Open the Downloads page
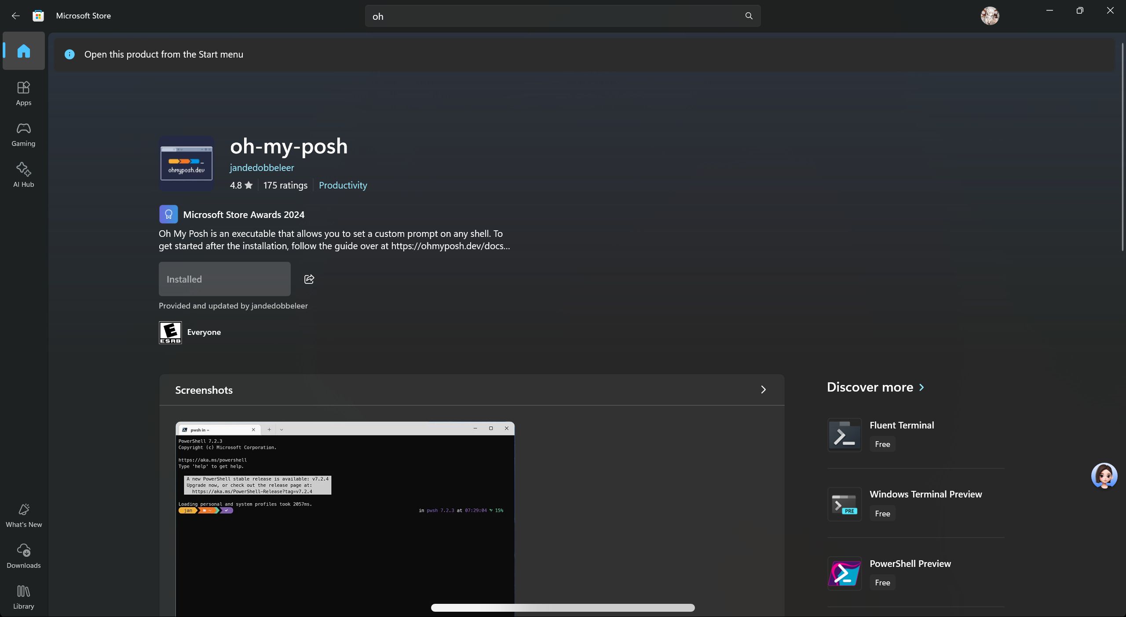 [23, 556]
